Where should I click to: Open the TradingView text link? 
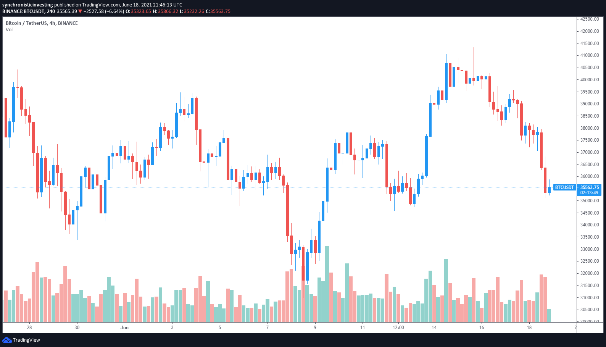pos(26,340)
